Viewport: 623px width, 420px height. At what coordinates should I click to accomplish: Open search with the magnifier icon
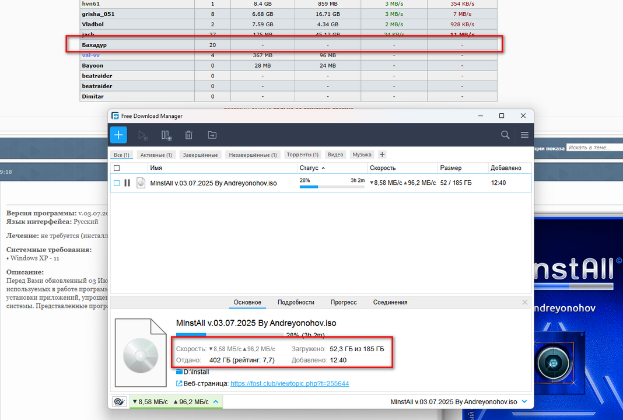(505, 135)
